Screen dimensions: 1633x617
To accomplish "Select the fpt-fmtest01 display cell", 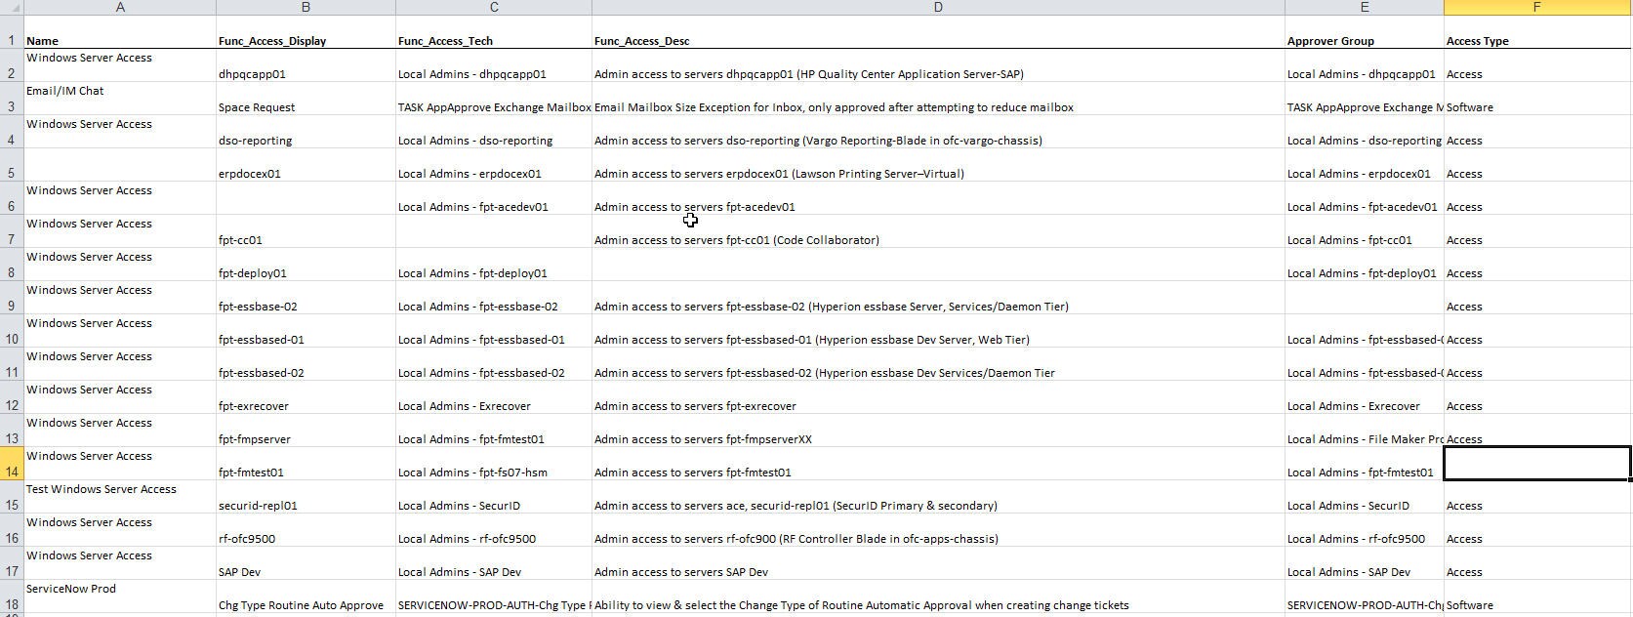I will pyautogui.click(x=306, y=464).
